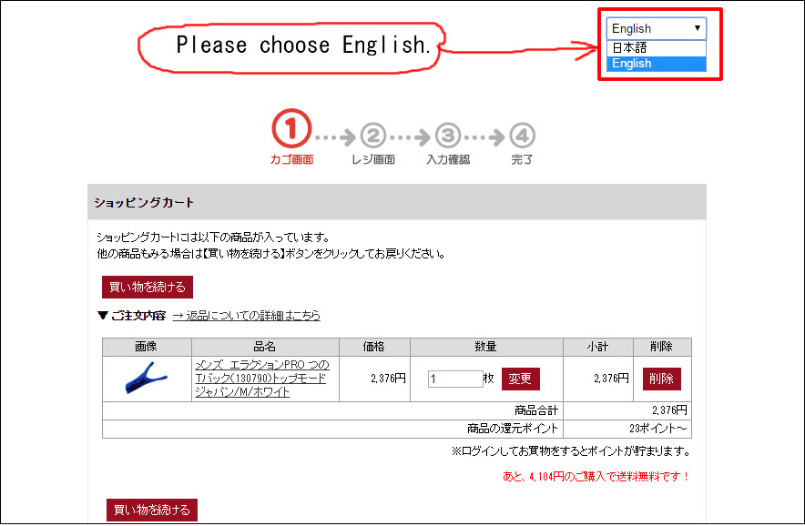This screenshot has height=526, width=805.
Task: Click the step 4 完了 circle icon
Action: [522, 137]
